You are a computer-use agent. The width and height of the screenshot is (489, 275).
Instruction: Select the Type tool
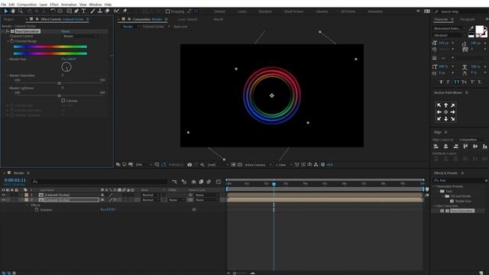tap(83, 11)
